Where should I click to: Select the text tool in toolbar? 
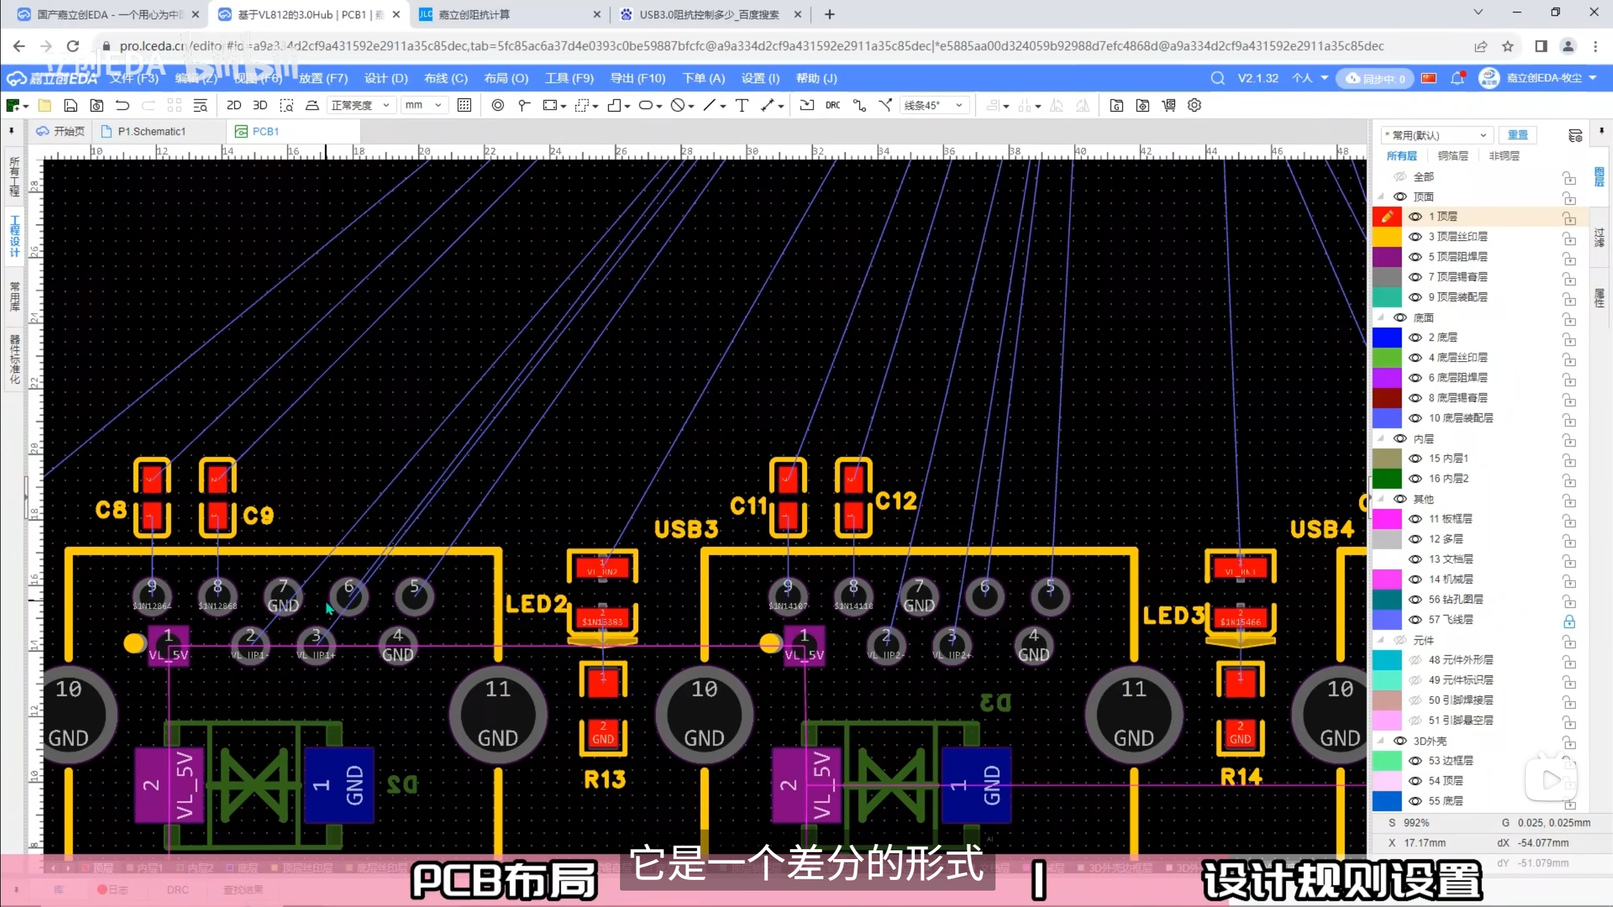[742, 105]
